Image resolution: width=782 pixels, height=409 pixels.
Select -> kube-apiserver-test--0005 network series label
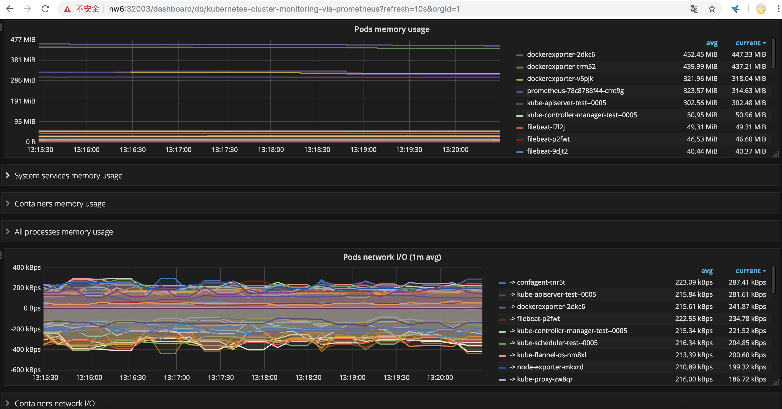(553, 294)
